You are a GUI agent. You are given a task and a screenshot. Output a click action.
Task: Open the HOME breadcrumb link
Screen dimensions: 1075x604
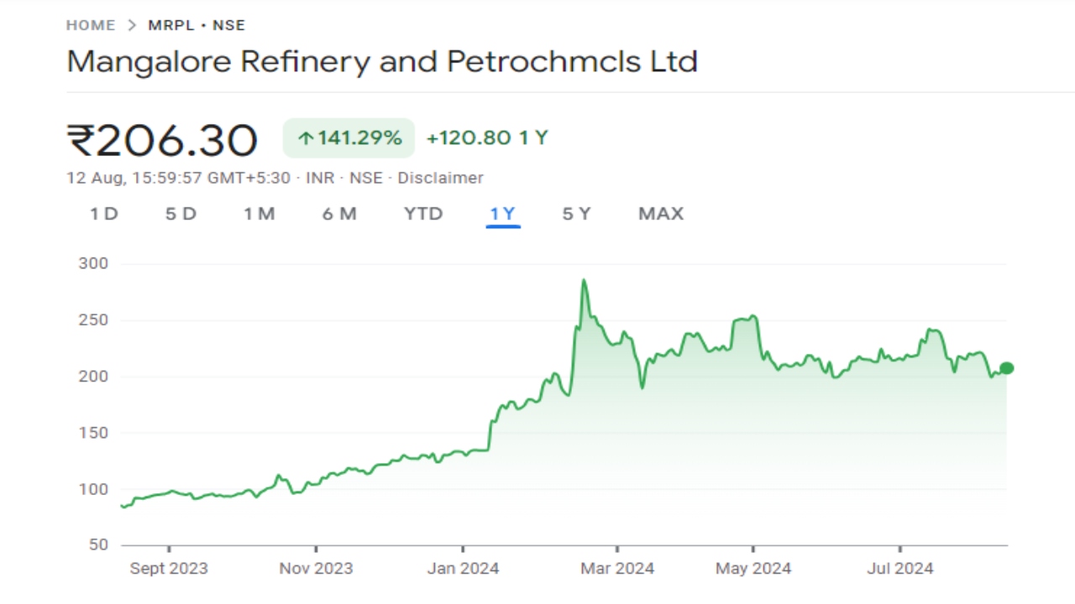pos(91,25)
